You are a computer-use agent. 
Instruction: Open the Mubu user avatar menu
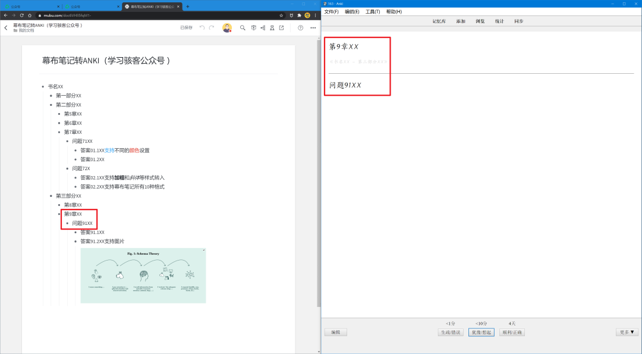[x=227, y=28]
